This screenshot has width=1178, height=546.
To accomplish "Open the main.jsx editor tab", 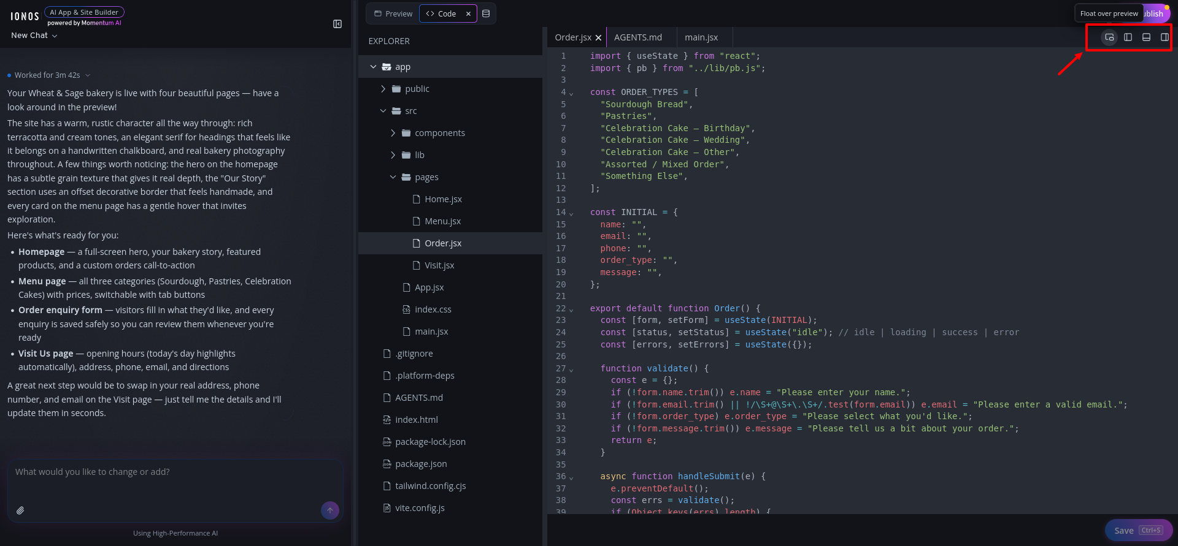I will [701, 37].
